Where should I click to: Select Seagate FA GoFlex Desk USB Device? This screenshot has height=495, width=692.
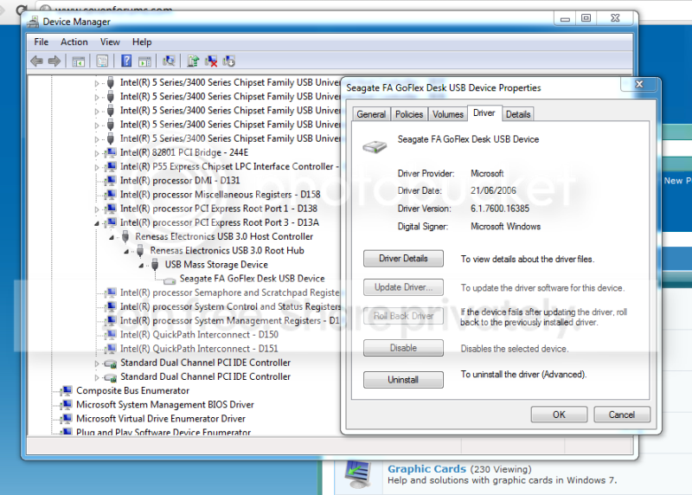pos(252,279)
